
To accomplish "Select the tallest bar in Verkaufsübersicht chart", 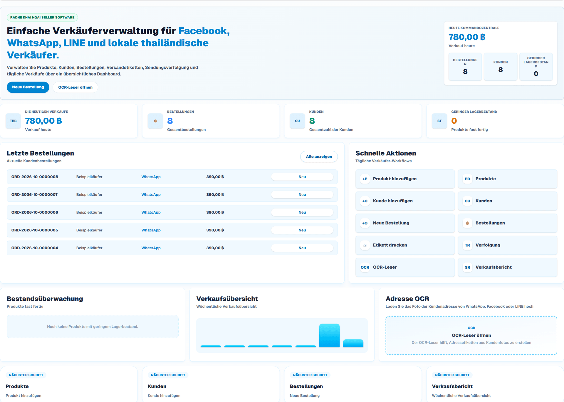I will click(x=329, y=336).
